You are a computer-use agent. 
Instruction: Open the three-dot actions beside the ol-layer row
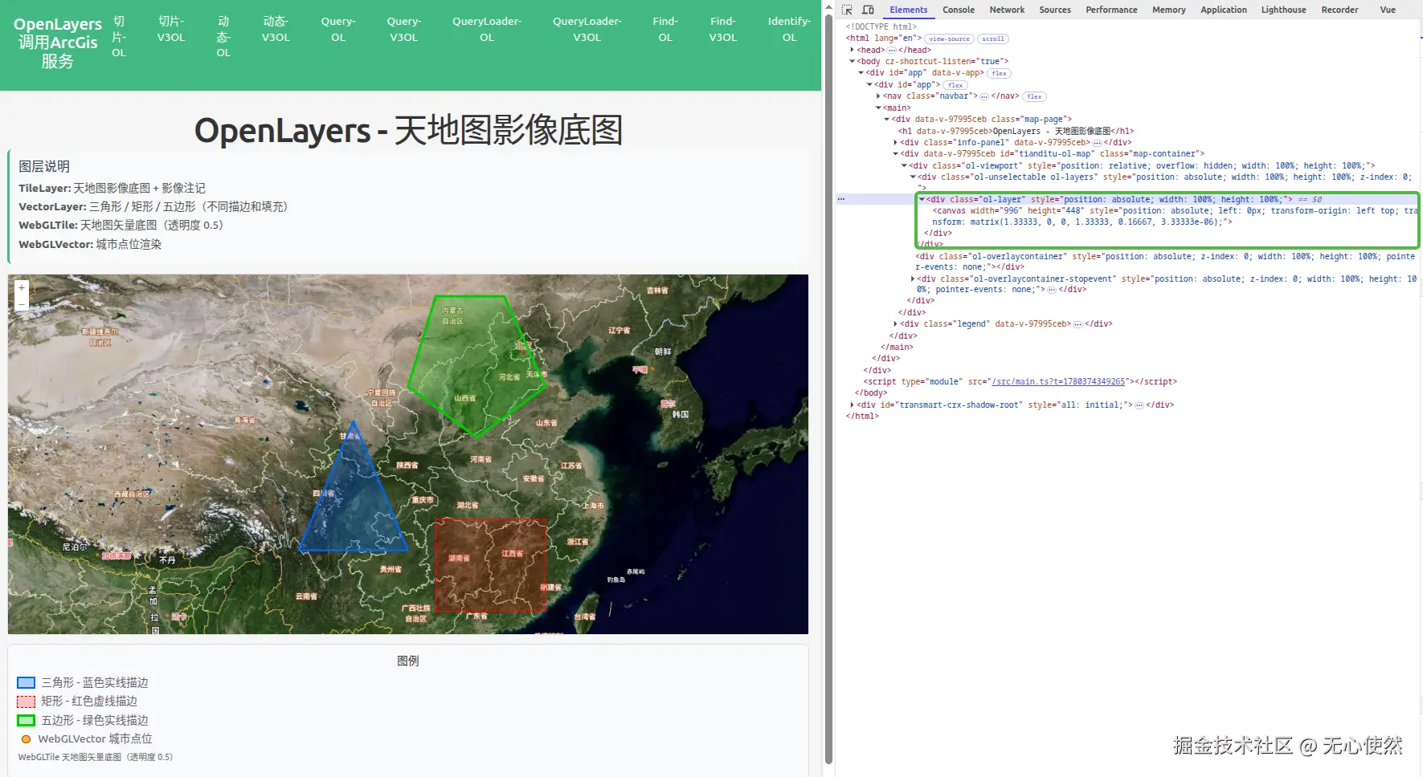[x=841, y=198]
